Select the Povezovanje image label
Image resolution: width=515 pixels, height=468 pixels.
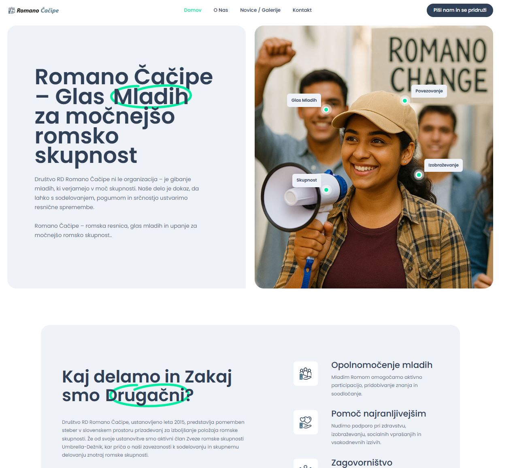(429, 91)
